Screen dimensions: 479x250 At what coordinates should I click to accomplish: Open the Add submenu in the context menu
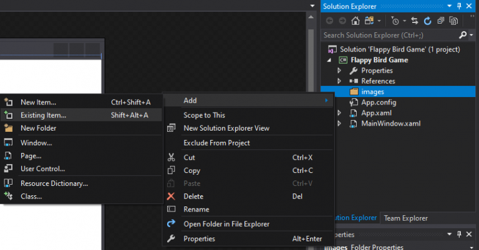[248, 101]
